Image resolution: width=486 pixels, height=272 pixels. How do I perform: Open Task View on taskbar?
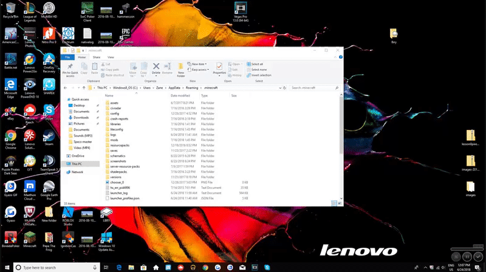pyautogui.click(x=106, y=267)
